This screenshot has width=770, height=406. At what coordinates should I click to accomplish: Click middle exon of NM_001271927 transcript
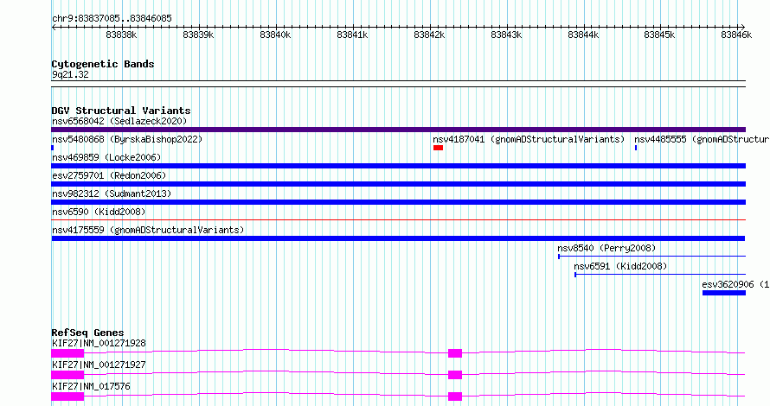click(455, 375)
